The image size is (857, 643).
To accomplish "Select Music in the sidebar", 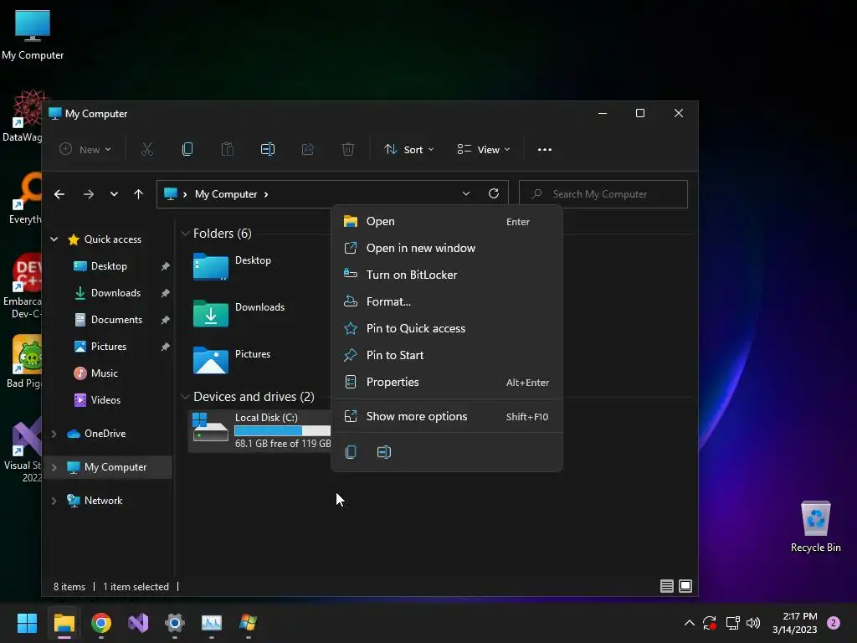I will pos(104,373).
